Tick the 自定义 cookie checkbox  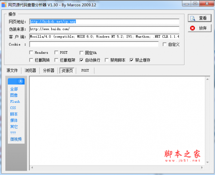[165, 44]
